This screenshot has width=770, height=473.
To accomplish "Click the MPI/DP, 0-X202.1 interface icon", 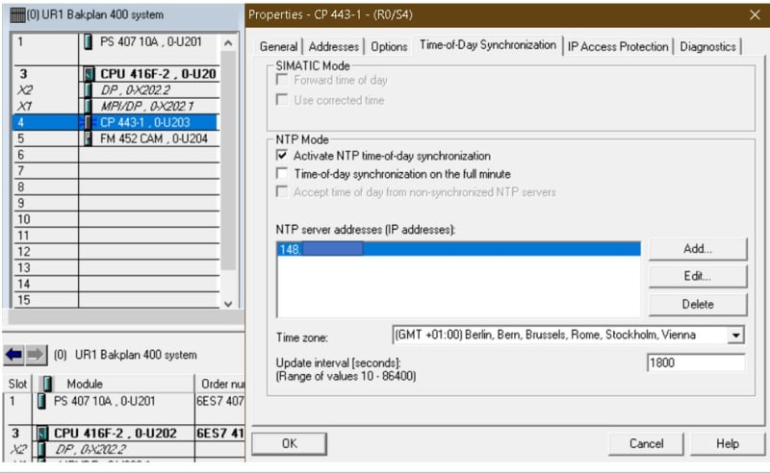I will (88, 107).
